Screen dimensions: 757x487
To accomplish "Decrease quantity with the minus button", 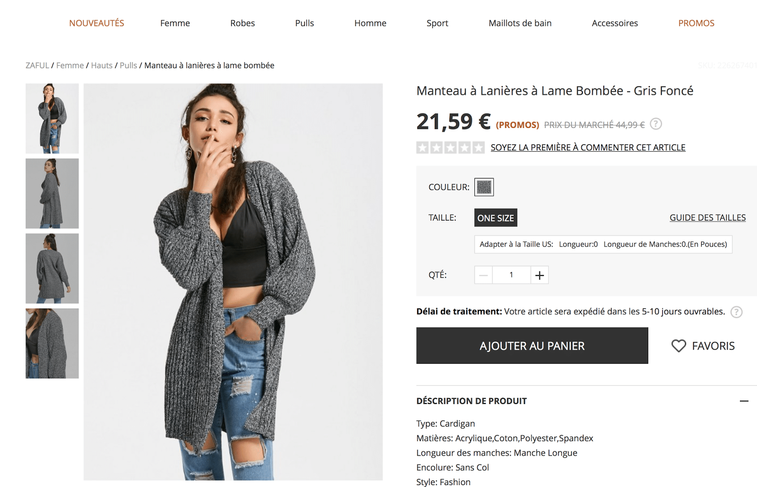I will pos(484,275).
